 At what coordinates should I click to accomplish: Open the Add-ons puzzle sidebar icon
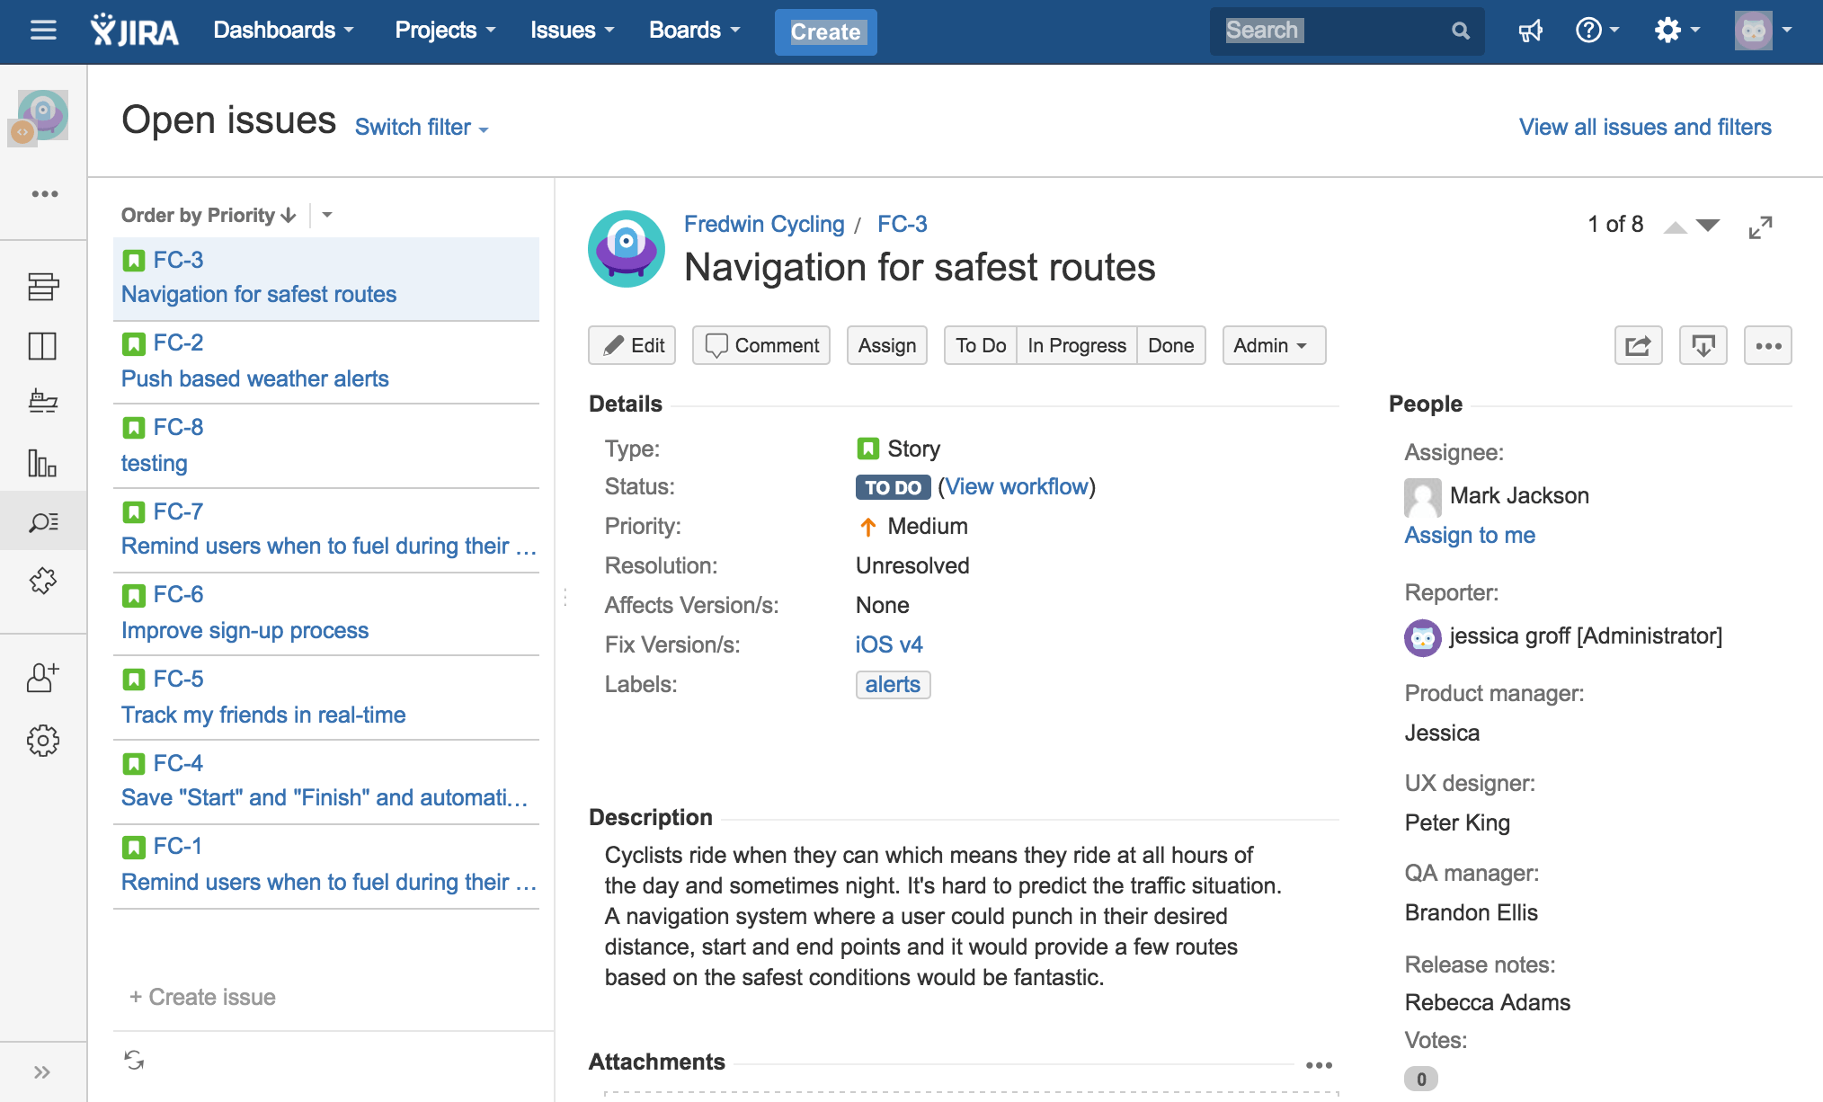pyautogui.click(x=43, y=581)
